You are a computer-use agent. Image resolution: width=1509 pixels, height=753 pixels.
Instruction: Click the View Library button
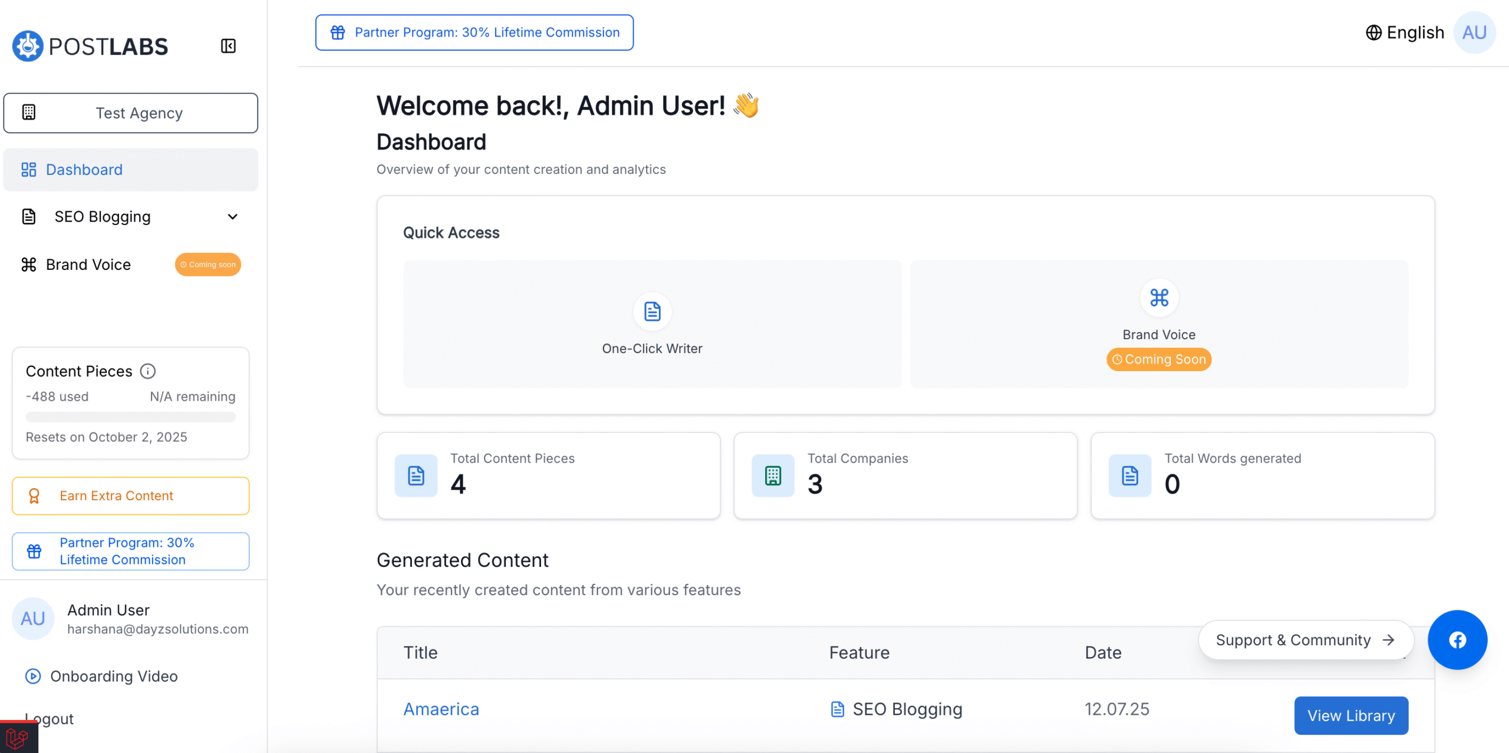[1351, 715]
